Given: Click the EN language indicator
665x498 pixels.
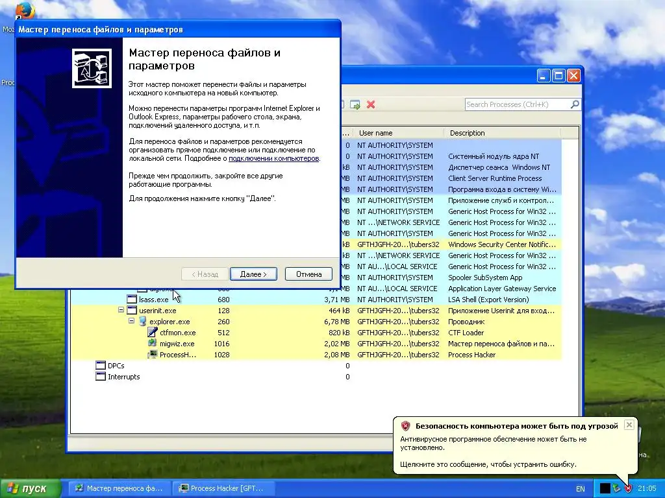Looking at the screenshot, I should point(580,489).
